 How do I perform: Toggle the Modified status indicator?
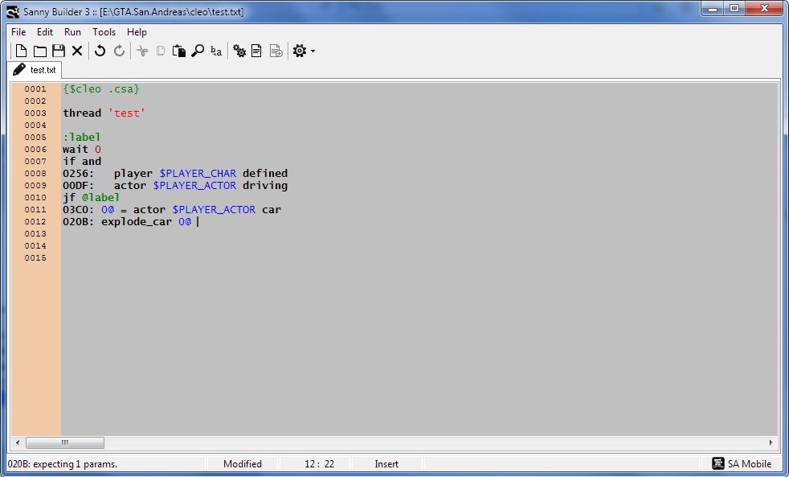pos(243,463)
